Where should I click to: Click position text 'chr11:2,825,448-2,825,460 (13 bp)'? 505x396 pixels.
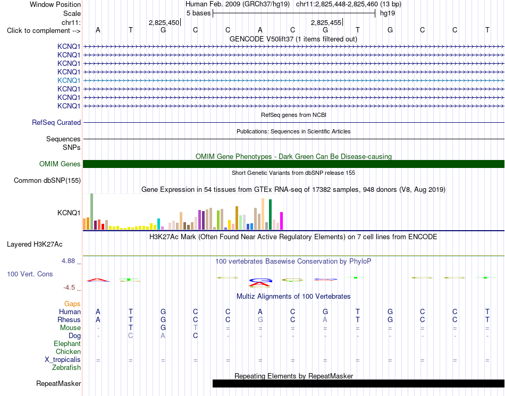(x=349, y=4)
